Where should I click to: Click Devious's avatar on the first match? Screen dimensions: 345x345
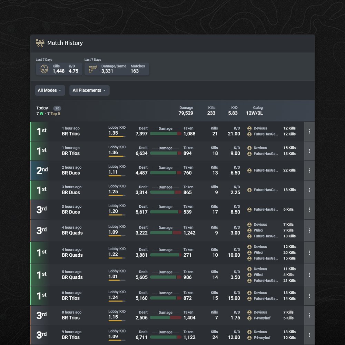pos(249,128)
